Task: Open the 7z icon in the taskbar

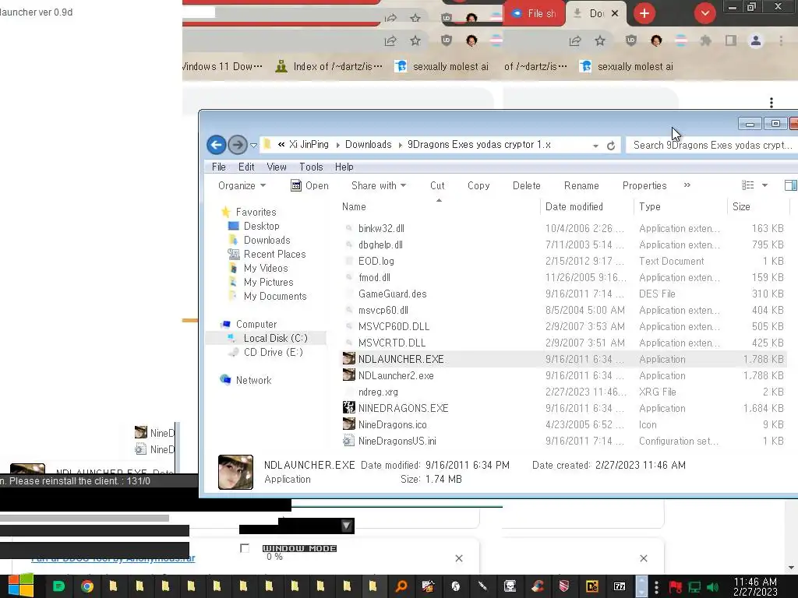Action: 620,586
